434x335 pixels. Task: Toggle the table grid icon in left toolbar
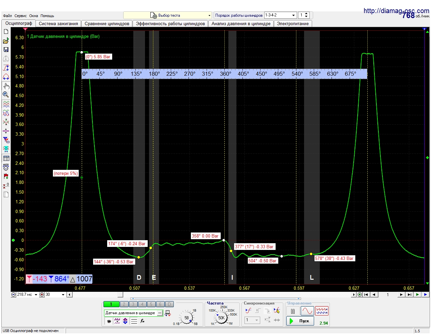[x=6, y=158]
